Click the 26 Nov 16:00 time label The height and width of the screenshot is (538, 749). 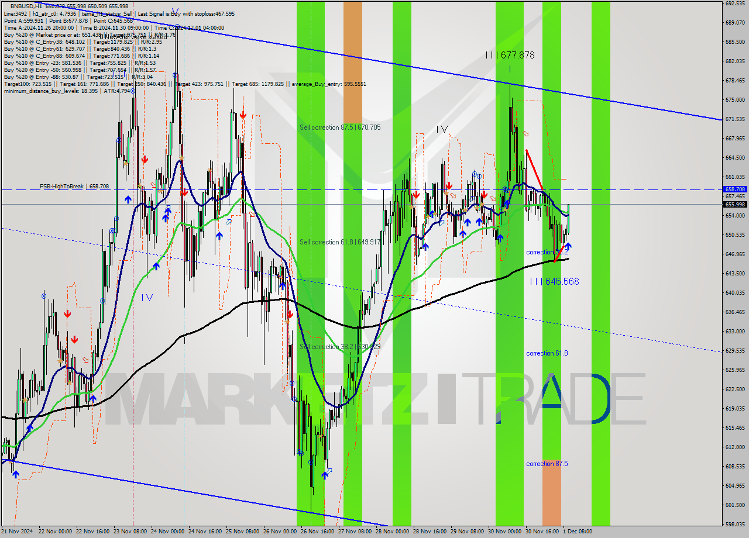pos(318,532)
